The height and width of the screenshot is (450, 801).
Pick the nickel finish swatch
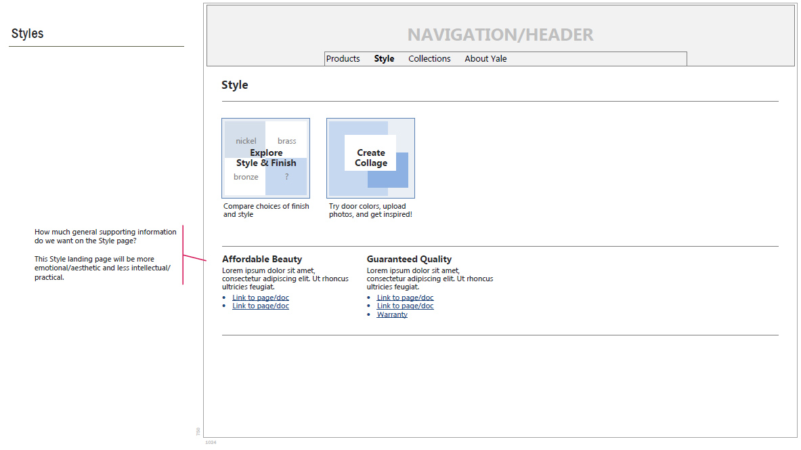pyautogui.click(x=246, y=141)
